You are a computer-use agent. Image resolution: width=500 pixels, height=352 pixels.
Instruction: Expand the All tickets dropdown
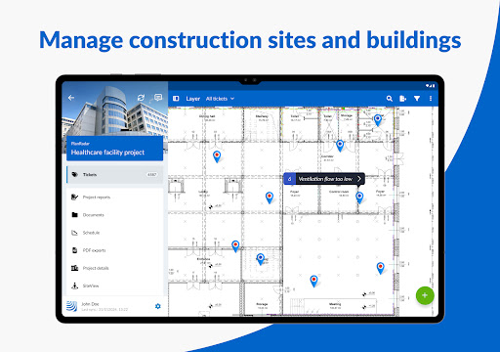click(x=220, y=99)
